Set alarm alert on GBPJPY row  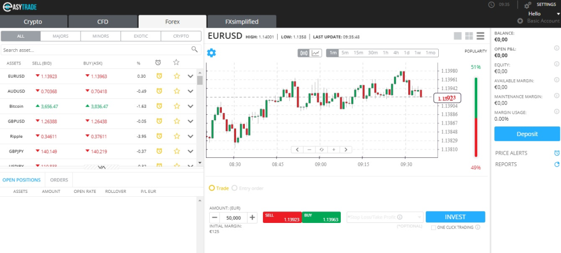(x=159, y=151)
